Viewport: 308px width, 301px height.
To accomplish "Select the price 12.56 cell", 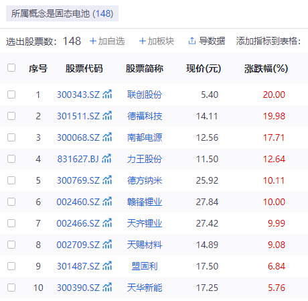I will 207,137.
